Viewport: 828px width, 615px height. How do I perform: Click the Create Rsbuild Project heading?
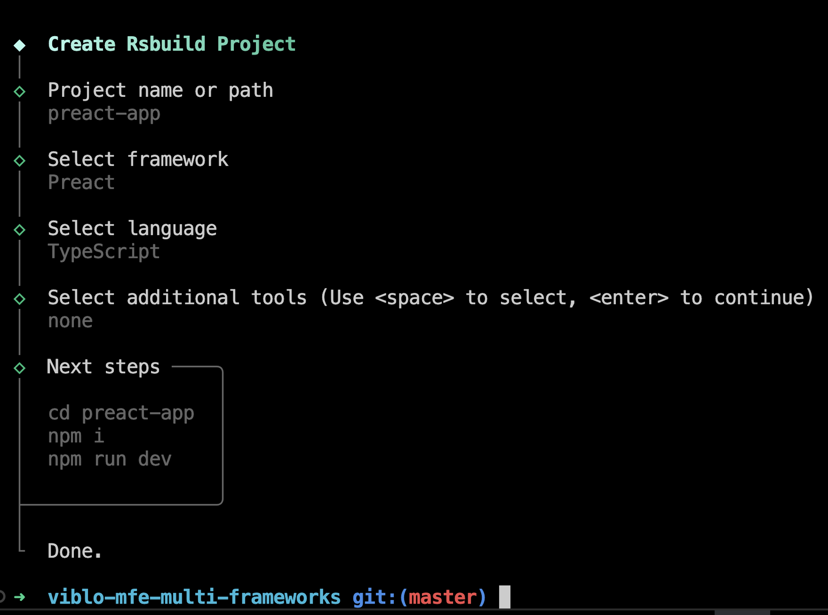[172, 44]
